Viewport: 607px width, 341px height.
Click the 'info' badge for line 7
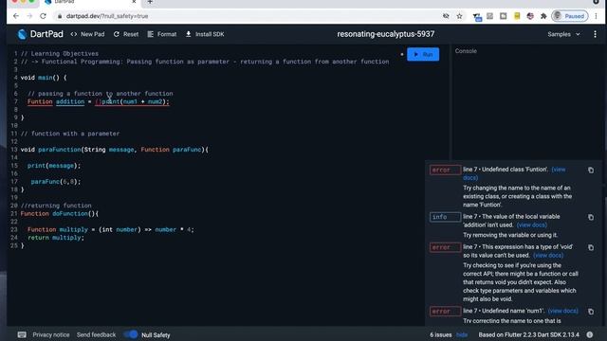click(445, 217)
